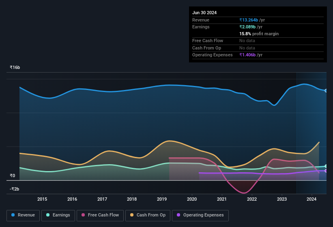The width and height of the screenshot is (333, 227).
Task: Click the purple Operating Expenses legend dot
Action: click(178, 215)
